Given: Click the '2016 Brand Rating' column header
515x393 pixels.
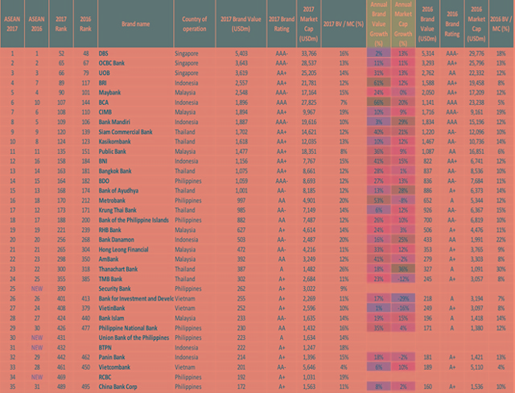Looking at the screenshot, I should (x=452, y=24).
